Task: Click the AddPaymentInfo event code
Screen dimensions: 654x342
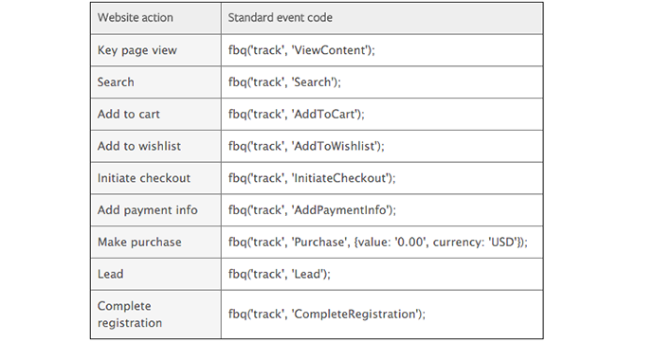Action: pyautogui.click(x=312, y=210)
